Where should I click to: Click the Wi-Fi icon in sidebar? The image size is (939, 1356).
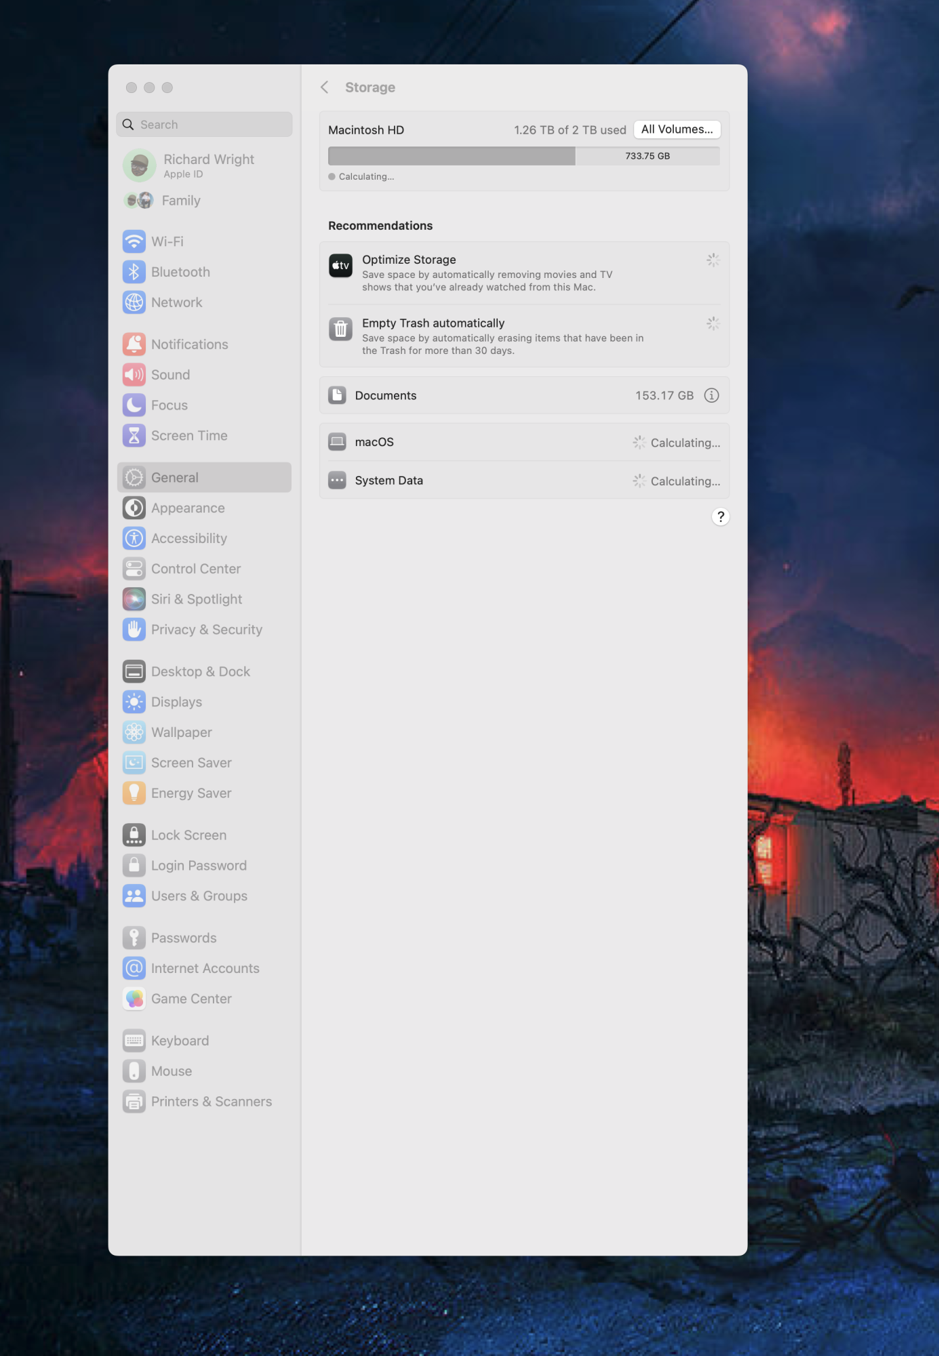[x=134, y=241]
